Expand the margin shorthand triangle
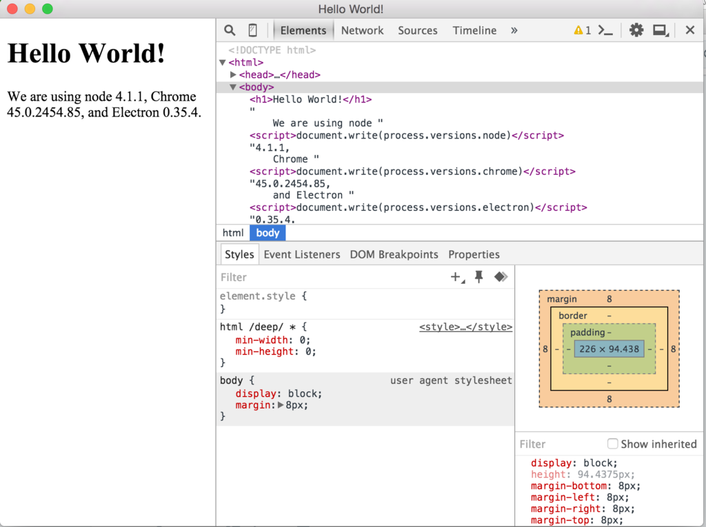Image resolution: width=706 pixels, height=527 pixels. tap(281, 405)
